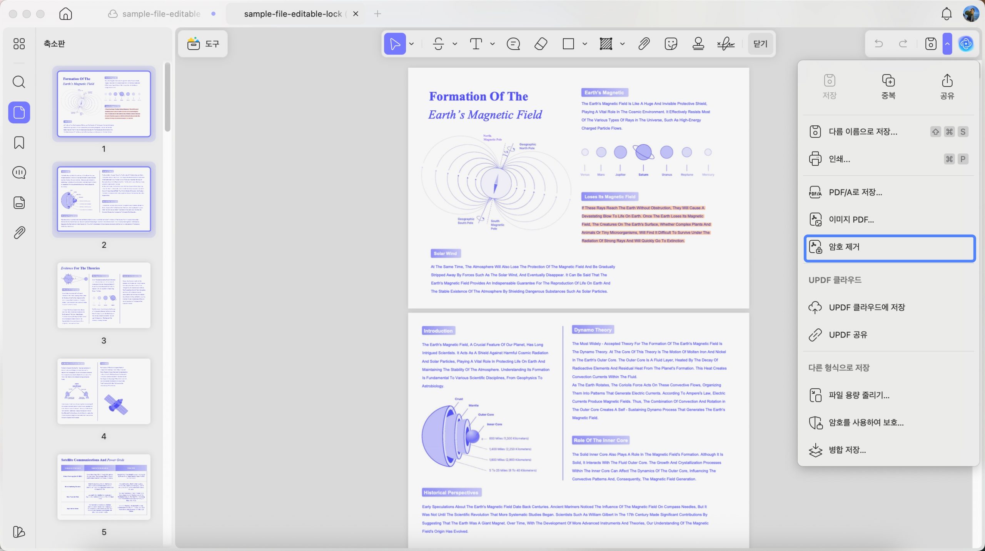Click the Dynamo Theory label in document
This screenshot has width=985, height=551.
(593, 330)
